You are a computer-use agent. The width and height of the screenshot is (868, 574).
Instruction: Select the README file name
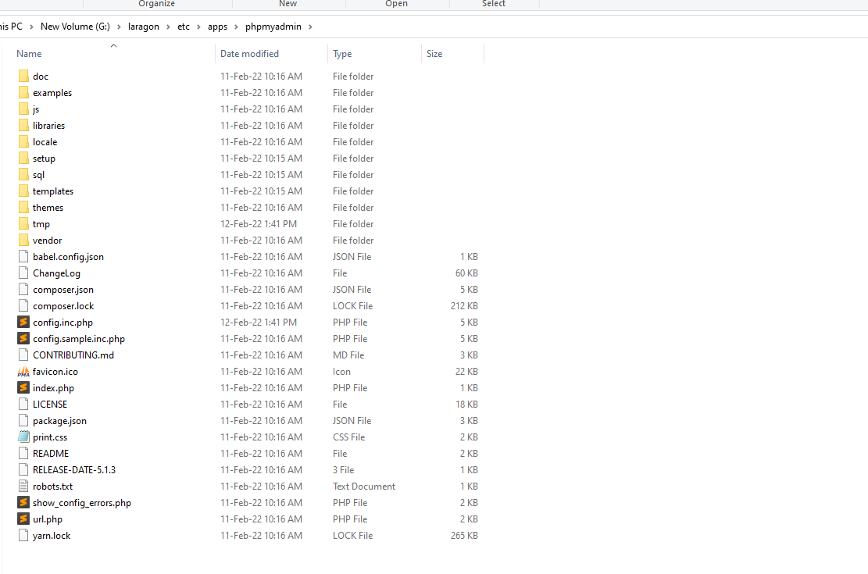(50, 453)
